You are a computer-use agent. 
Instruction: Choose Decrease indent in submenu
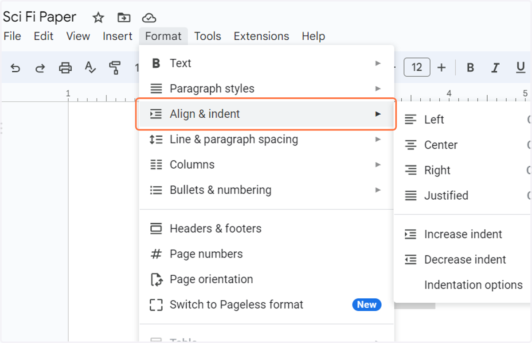click(463, 259)
